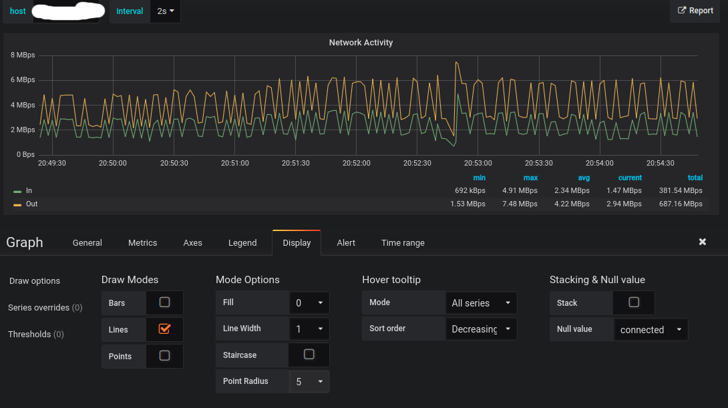Open the Sort order Decreasing dropdown
This screenshot has height=408, width=728.
481,329
